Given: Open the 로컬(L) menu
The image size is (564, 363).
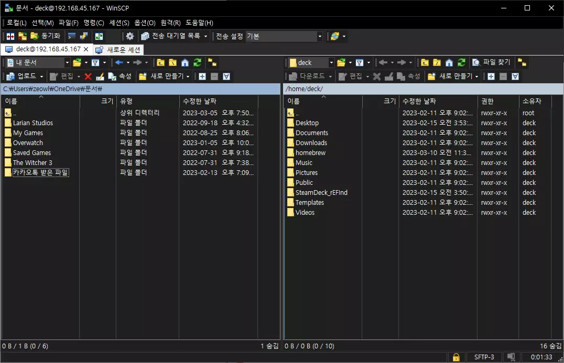Looking at the screenshot, I should 17,23.
